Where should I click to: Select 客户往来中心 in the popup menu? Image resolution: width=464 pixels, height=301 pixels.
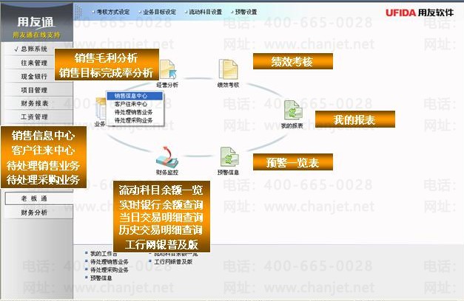[x=135, y=104]
